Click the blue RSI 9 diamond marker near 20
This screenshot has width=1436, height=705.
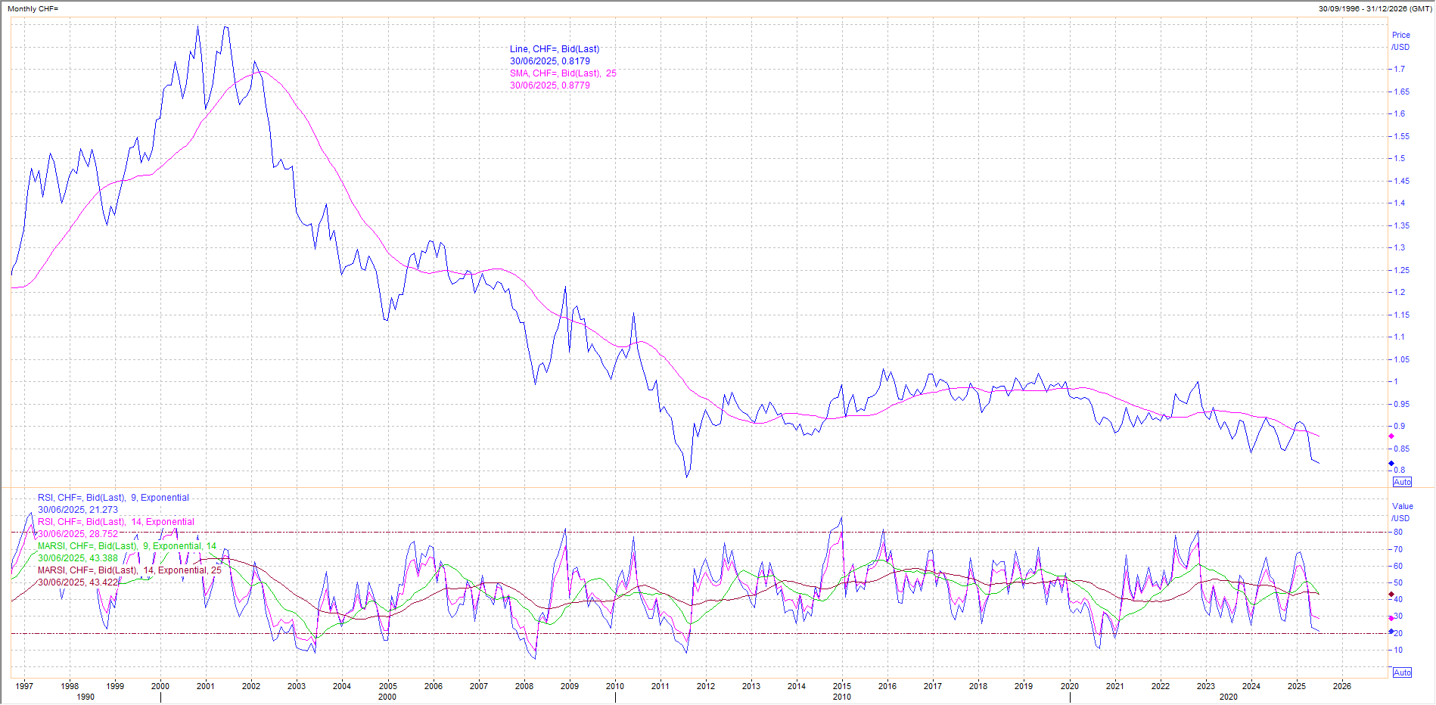pos(1391,631)
